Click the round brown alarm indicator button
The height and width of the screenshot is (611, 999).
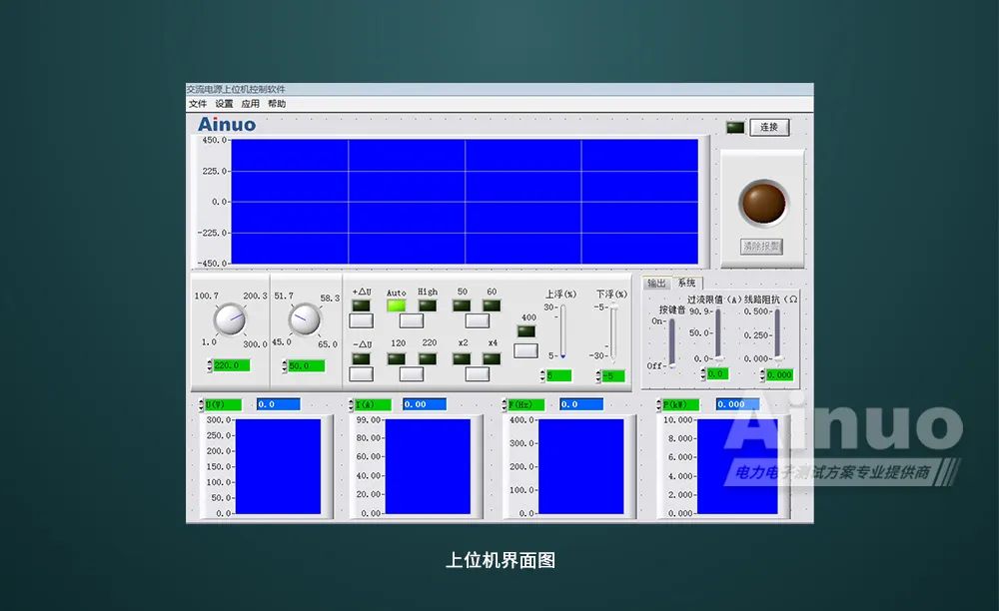click(x=763, y=202)
